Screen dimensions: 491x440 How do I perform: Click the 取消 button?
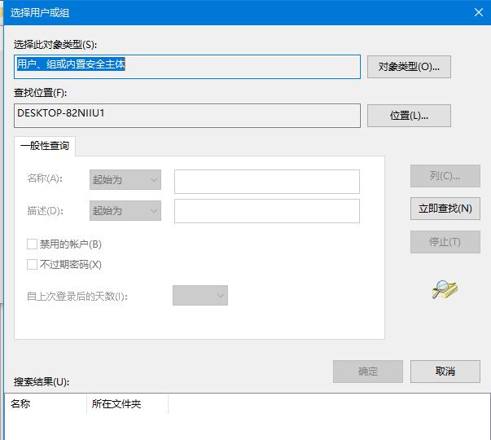point(445,372)
